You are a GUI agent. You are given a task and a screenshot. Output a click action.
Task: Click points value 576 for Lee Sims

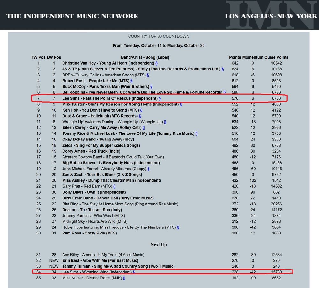[235, 98]
